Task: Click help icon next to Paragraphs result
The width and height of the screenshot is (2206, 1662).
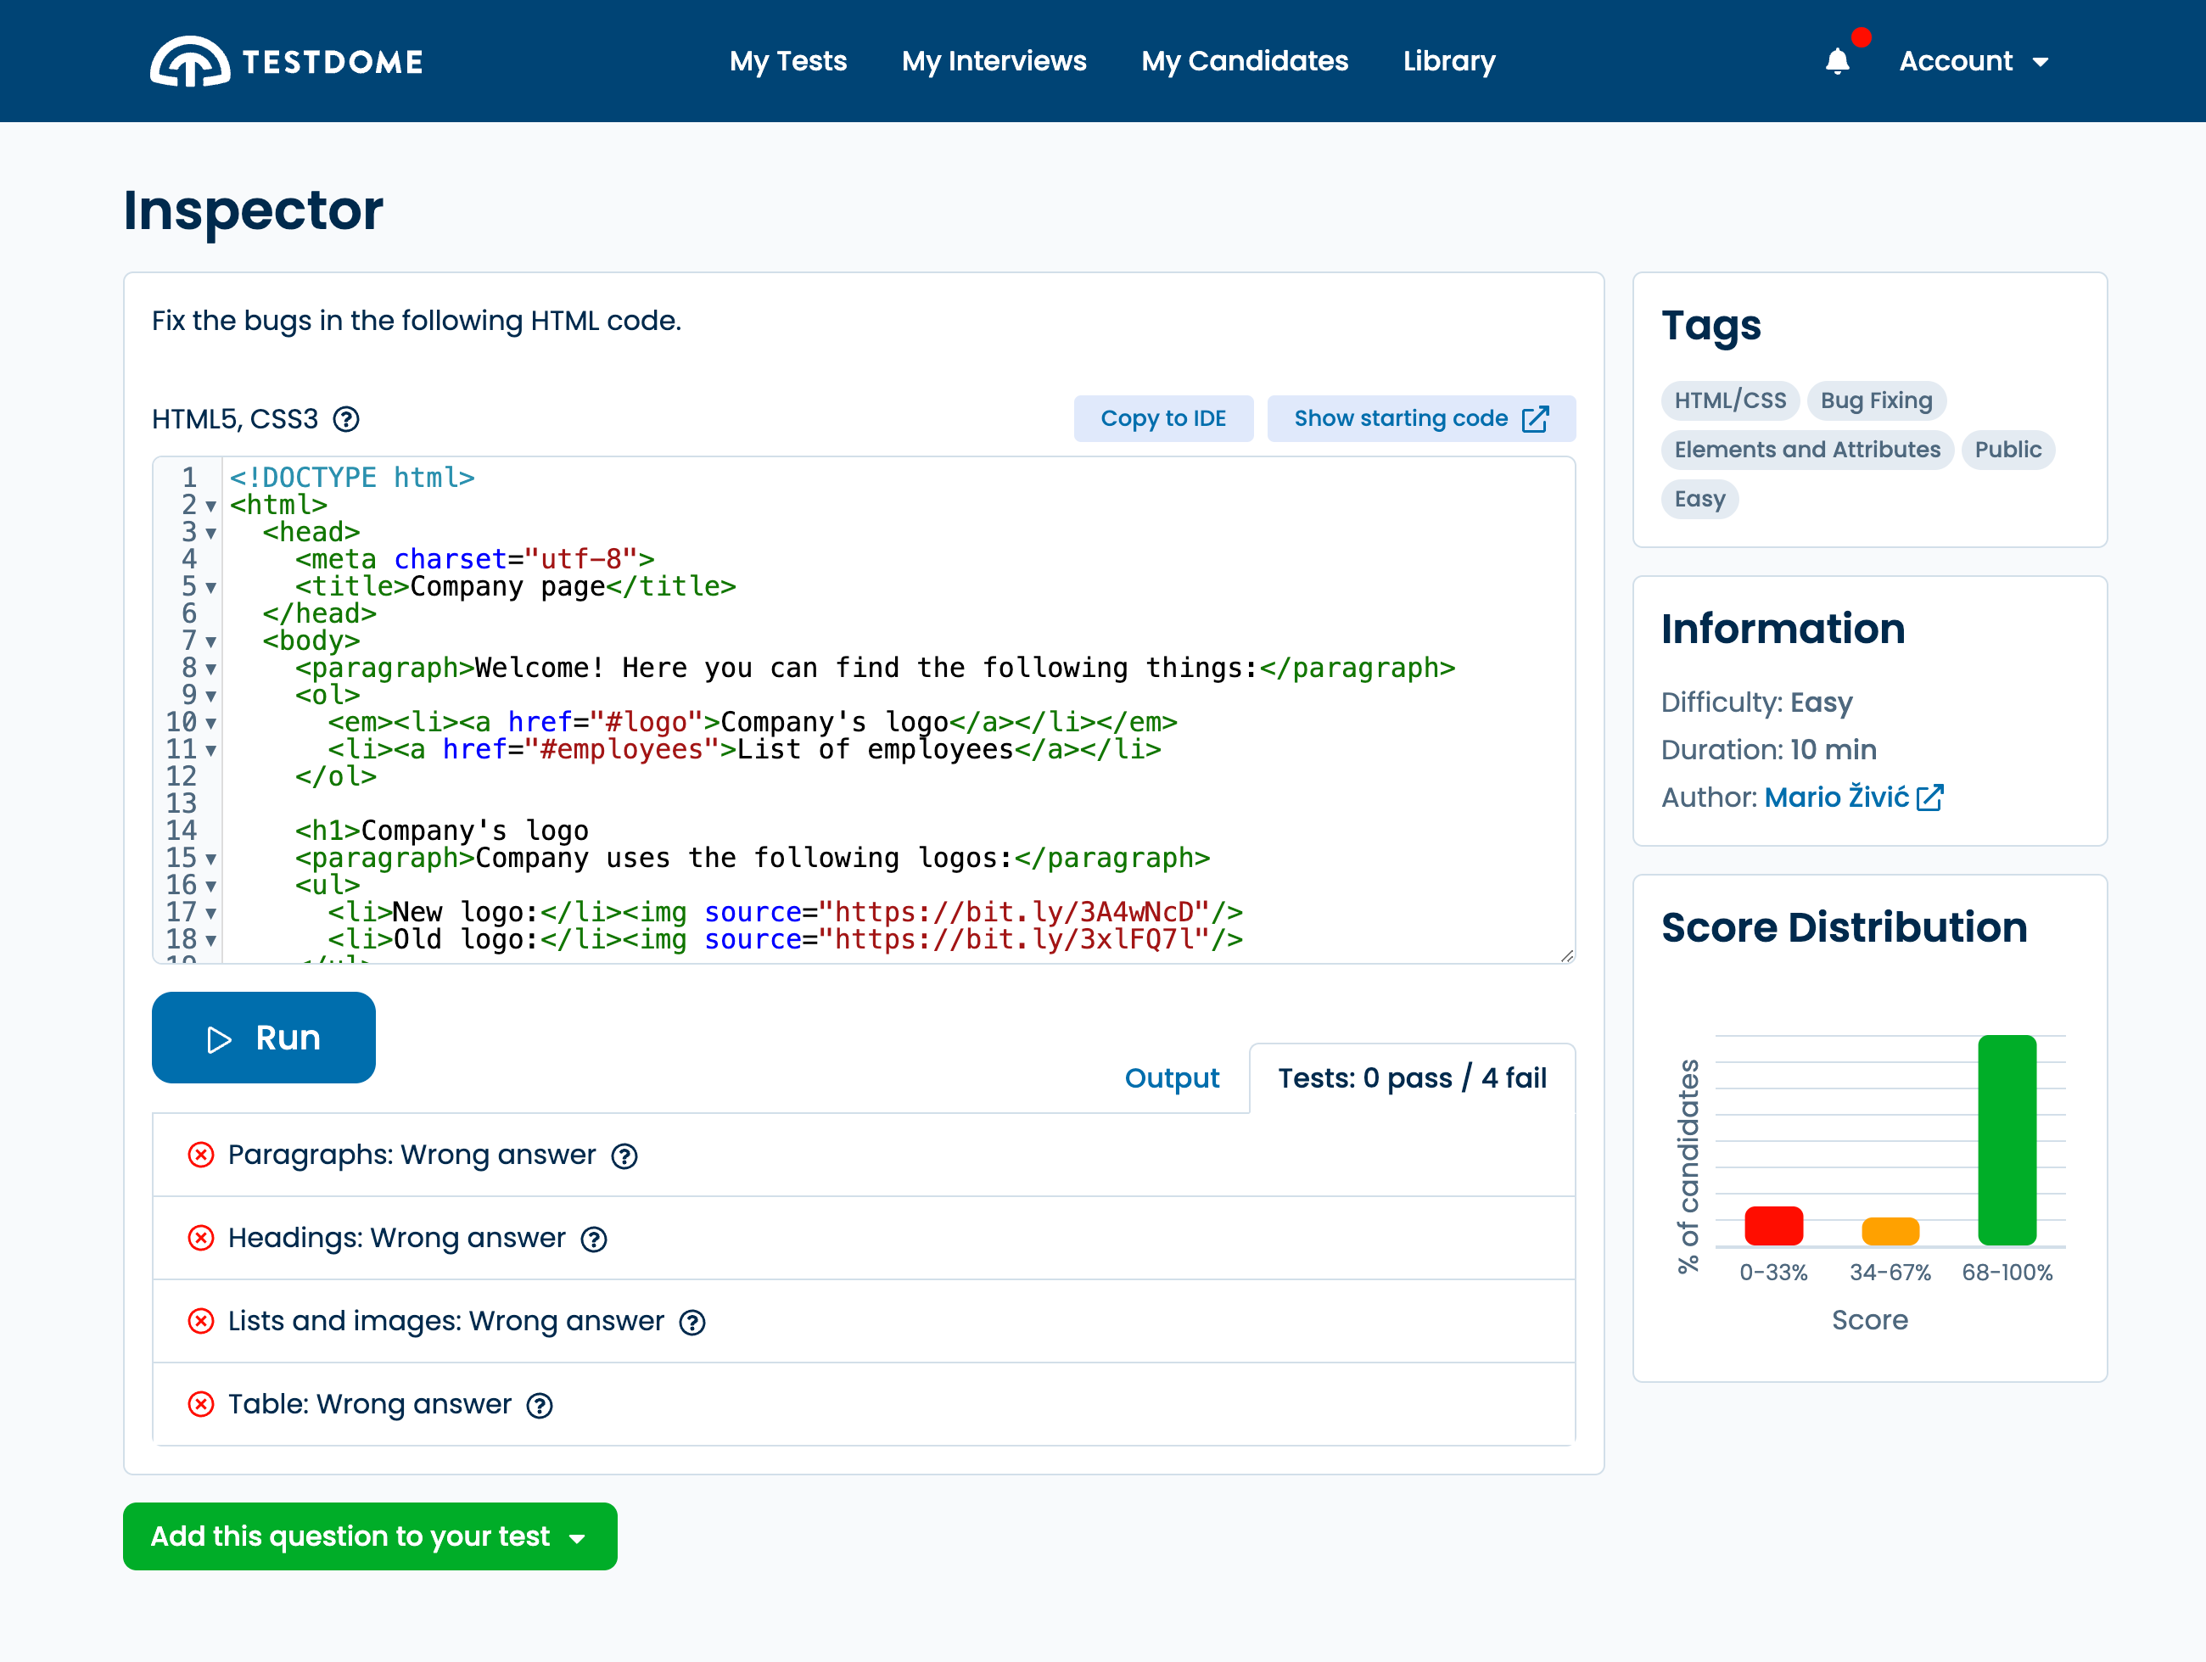Action: [x=624, y=1156]
